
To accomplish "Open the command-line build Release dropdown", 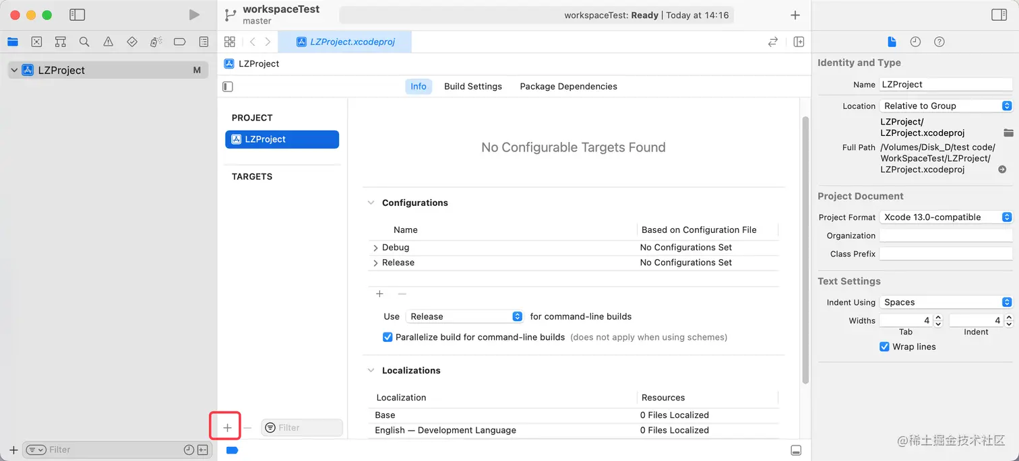I will point(464,316).
